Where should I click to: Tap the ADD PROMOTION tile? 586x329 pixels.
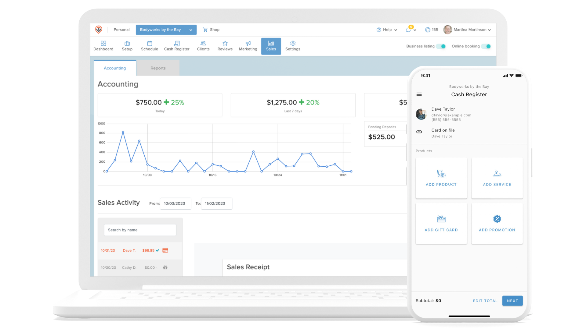[x=497, y=223]
